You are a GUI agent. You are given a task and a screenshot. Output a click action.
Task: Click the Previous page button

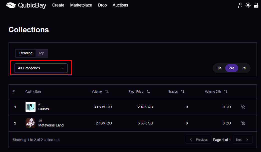point(199,140)
